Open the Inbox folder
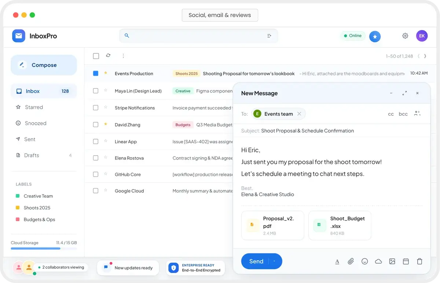The height and width of the screenshot is (283, 440). 44,91
